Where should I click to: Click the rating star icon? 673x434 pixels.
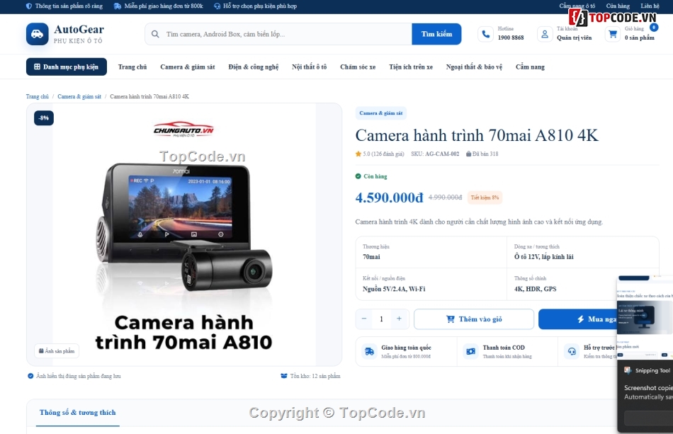coord(358,154)
